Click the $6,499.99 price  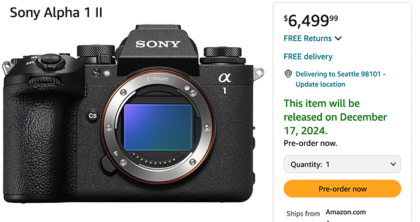tap(311, 20)
